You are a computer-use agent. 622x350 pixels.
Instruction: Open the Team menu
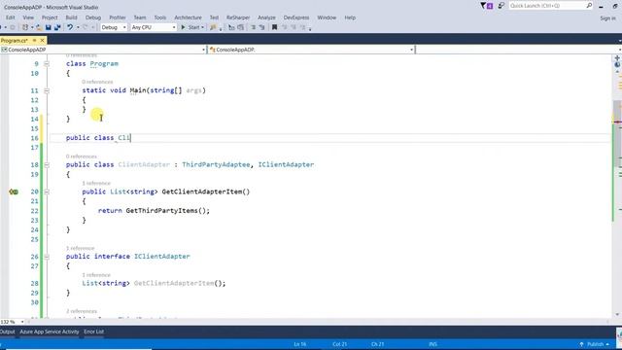140,17
